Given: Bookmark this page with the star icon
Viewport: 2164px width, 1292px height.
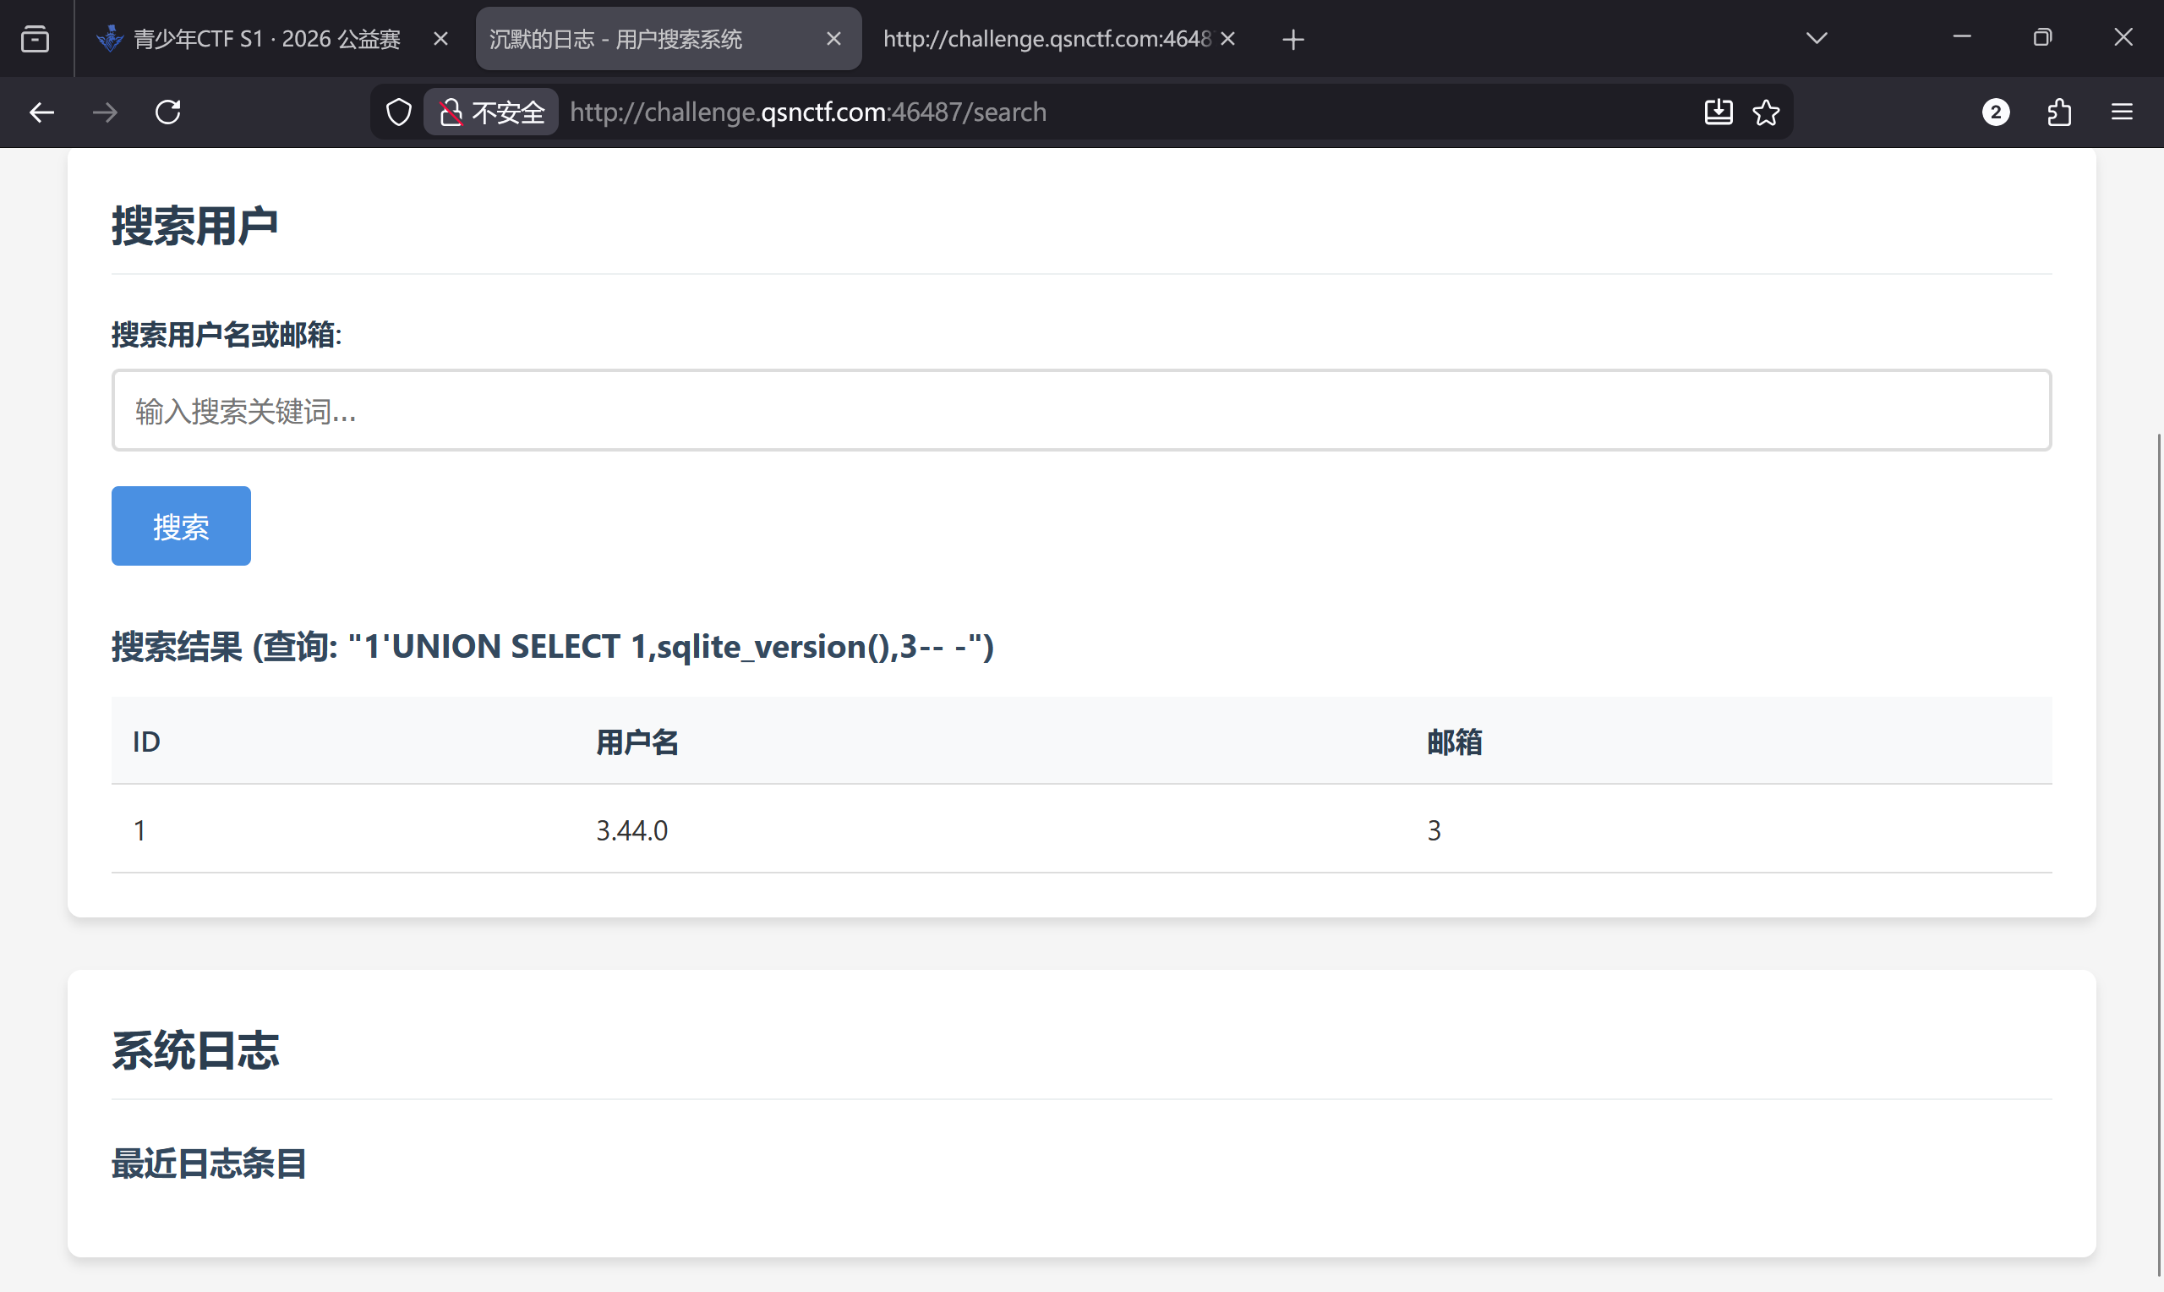Looking at the screenshot, I should click(1766, 112).
